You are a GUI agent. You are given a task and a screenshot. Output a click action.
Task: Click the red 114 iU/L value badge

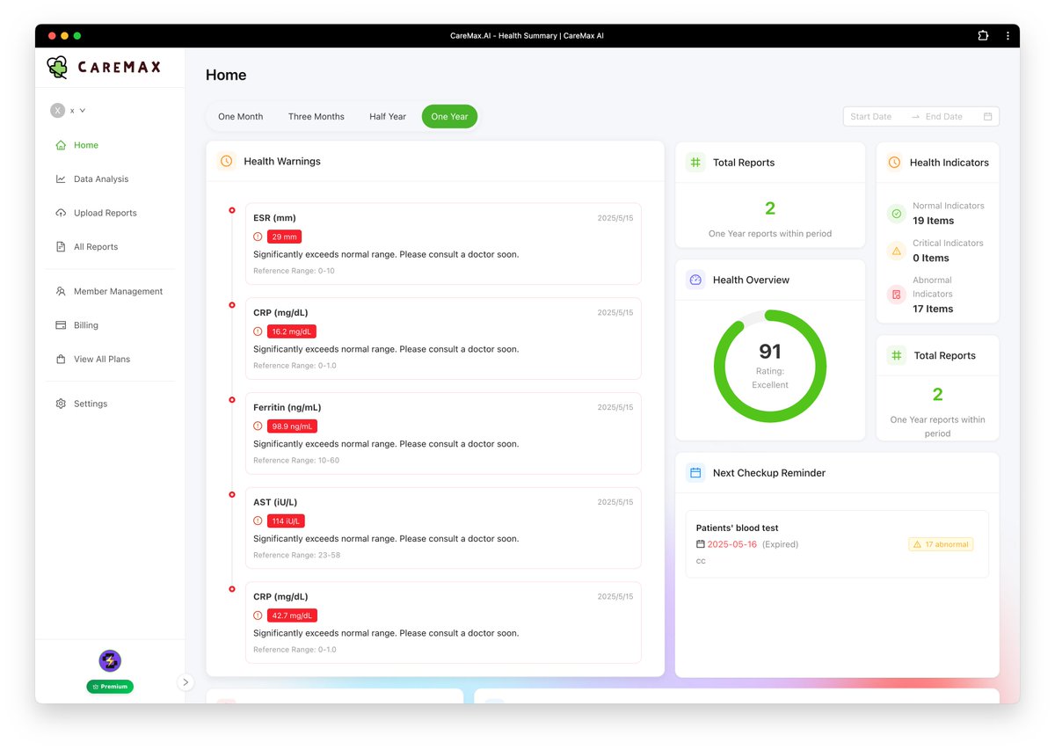[286, 521]
